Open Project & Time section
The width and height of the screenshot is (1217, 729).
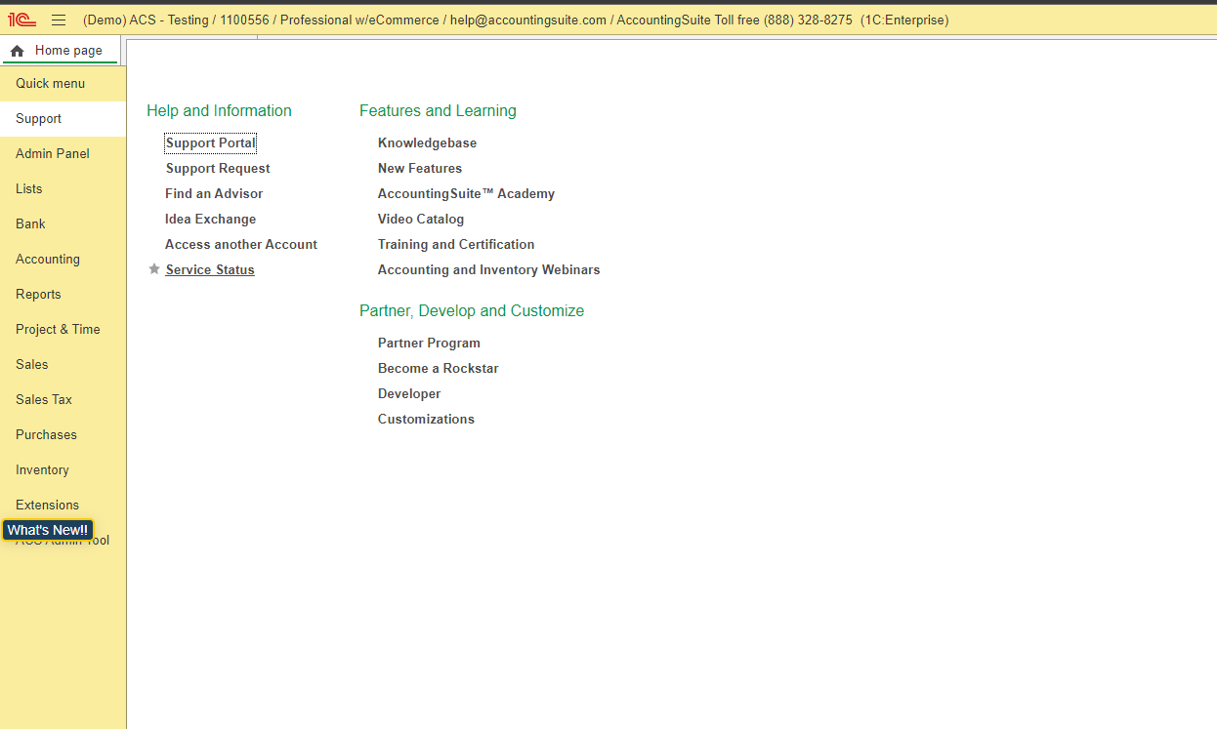63,330
